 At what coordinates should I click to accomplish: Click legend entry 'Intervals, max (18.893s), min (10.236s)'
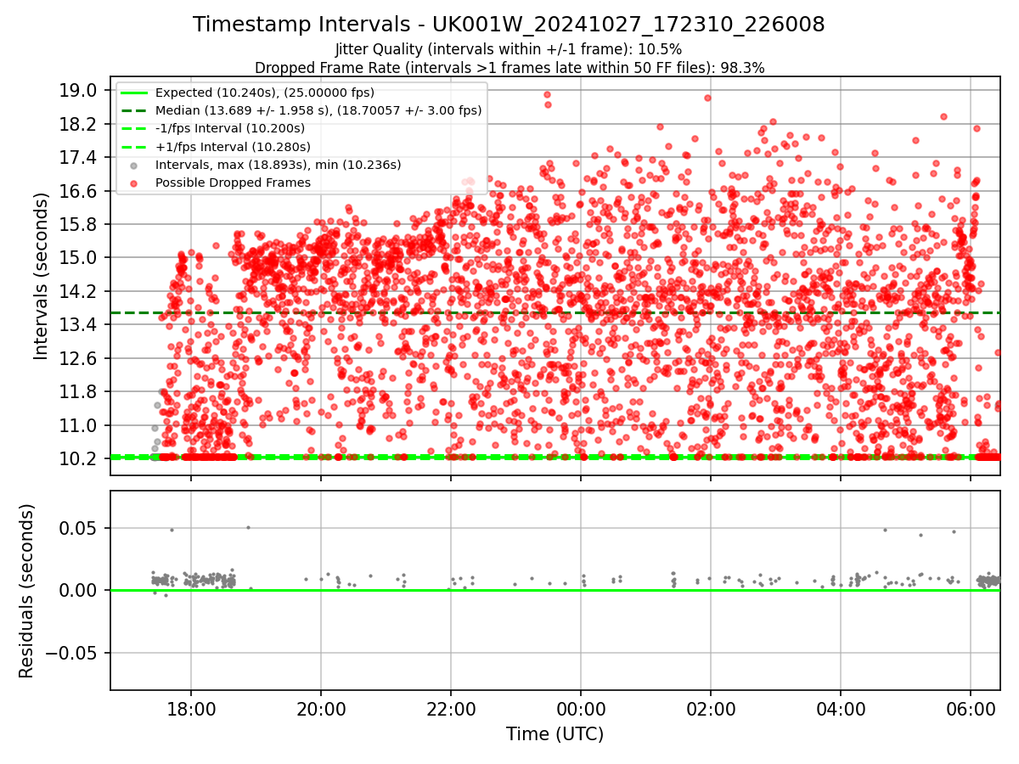[279, 165]
